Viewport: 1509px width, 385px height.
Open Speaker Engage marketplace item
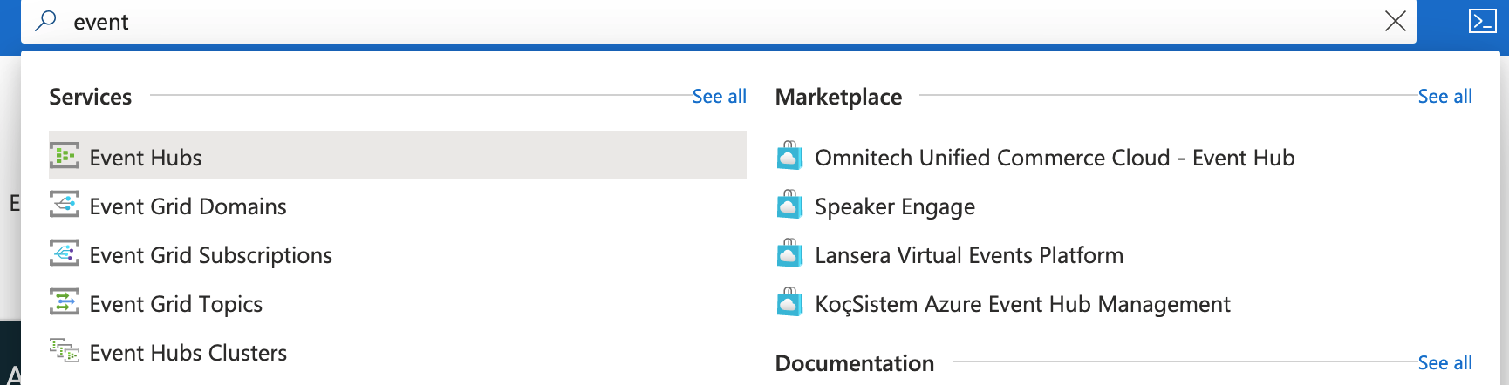click(x=895, y=207)
